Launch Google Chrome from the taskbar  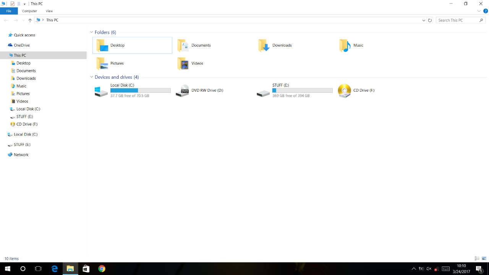point(102,269)
